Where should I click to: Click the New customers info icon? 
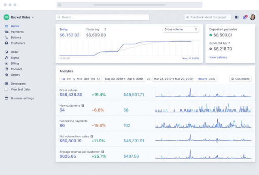point(83,105)
